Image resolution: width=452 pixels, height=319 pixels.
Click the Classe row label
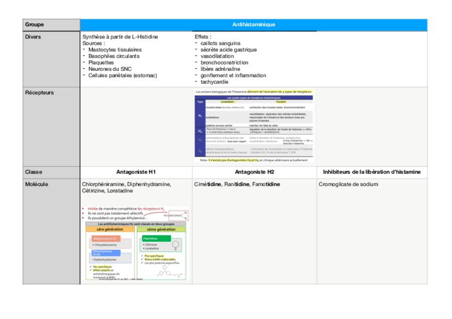34,172
